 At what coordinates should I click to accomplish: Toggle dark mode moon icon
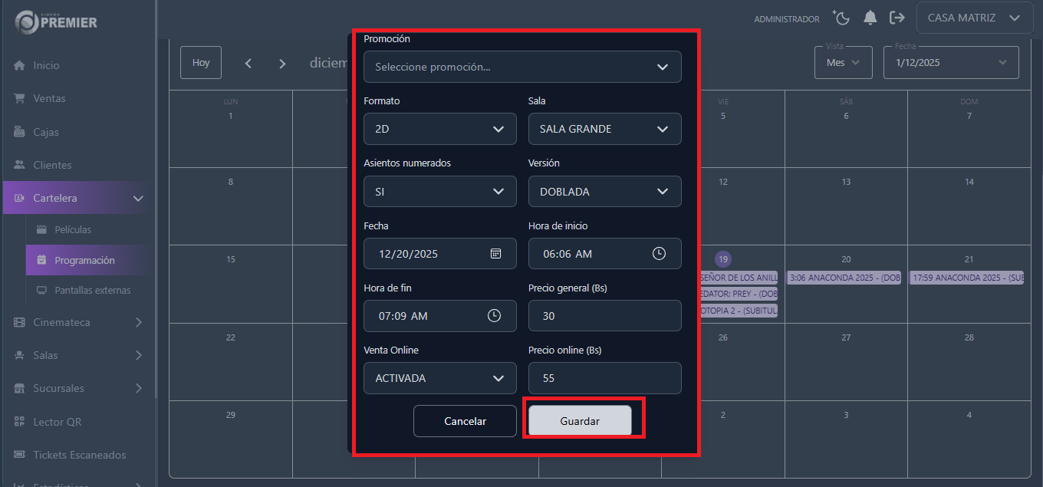(x=841, y=18)
